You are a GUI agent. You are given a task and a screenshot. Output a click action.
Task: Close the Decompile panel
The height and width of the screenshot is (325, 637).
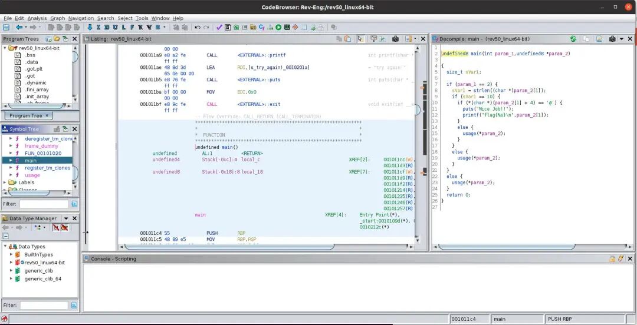630,39
